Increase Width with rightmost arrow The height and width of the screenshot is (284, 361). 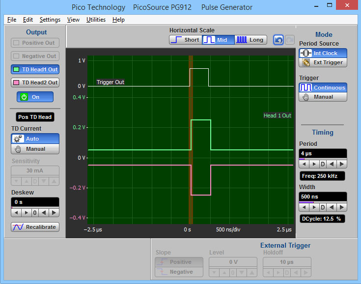pos(342,207)
